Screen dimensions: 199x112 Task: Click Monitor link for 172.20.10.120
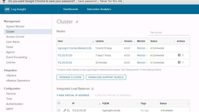(141, 55)
